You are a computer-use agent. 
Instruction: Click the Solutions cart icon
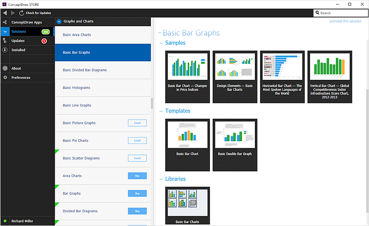point(5,32)
